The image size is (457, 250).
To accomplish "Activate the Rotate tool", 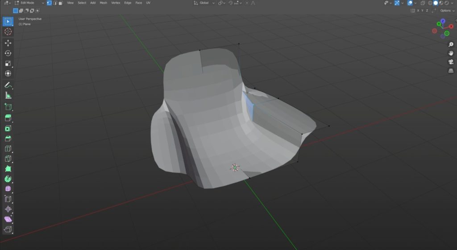I will pyautogui.click(x=8, y=53).
